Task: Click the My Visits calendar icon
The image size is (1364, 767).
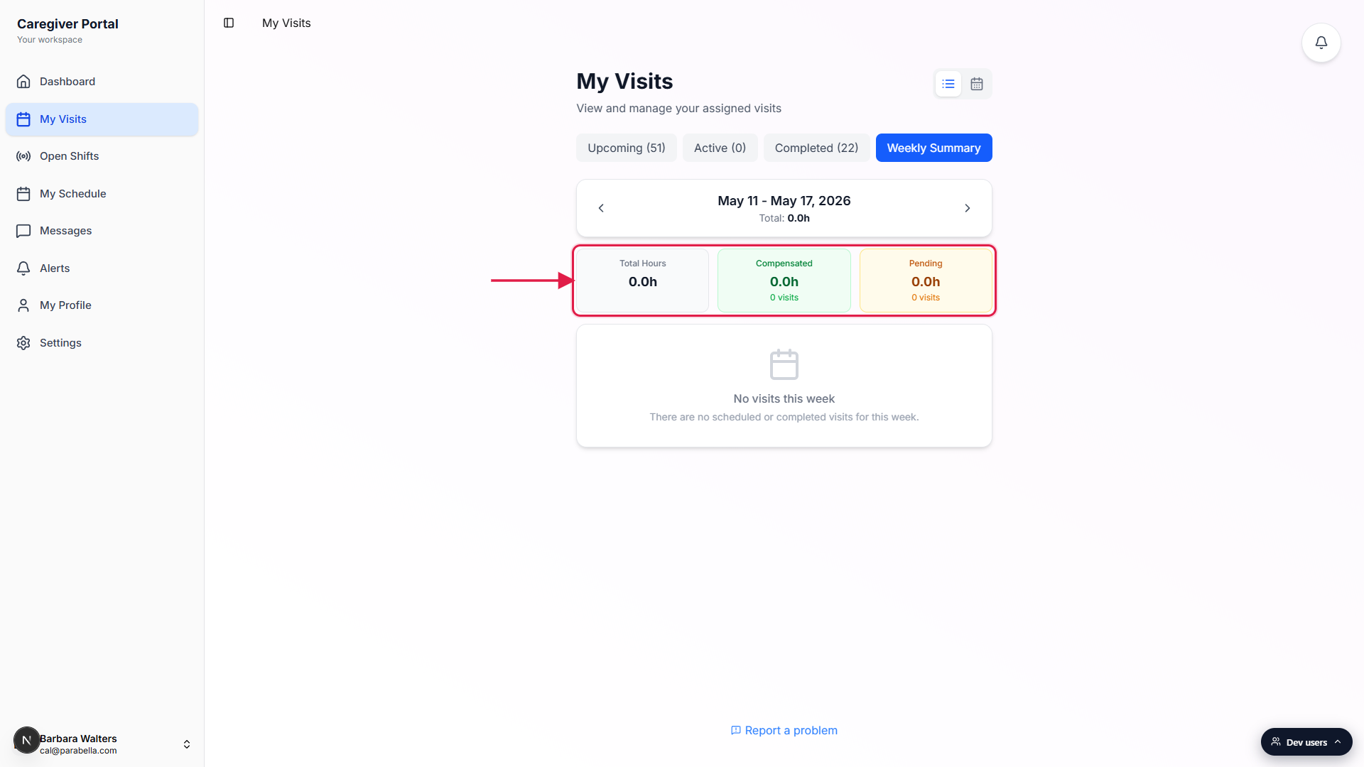Action: 23,119
